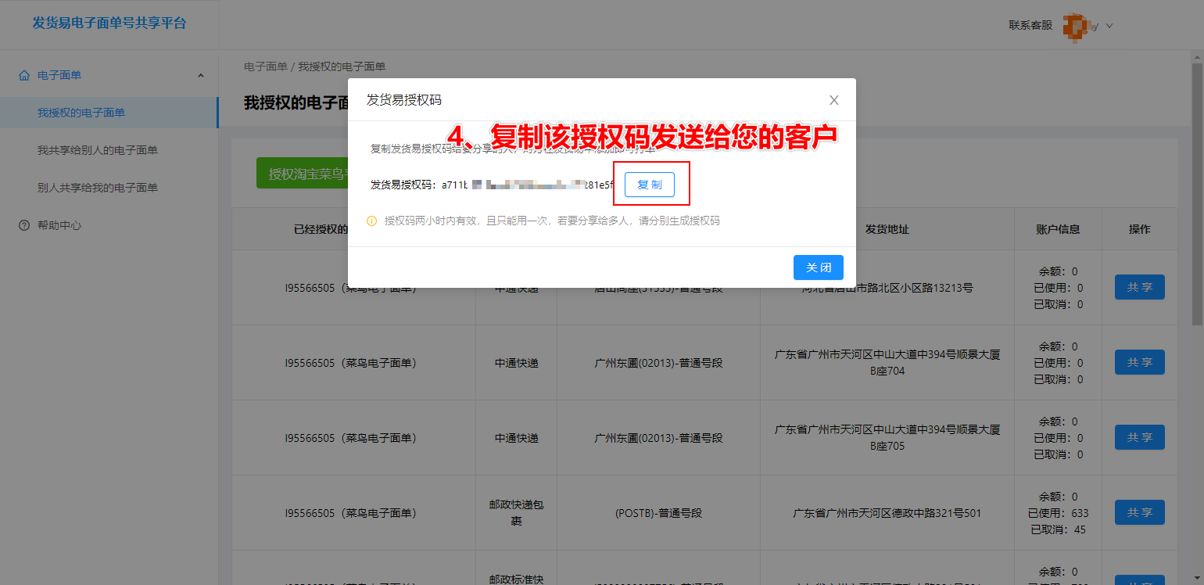1204x585 pixels.
Task: Share the 顺景大厦B座704 row
Action: 1139,362
